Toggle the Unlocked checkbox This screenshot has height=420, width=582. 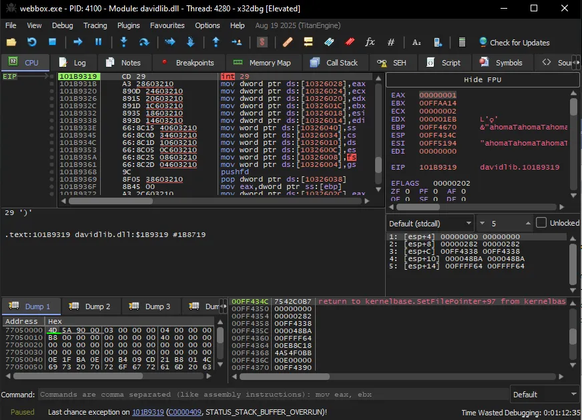point(541,223)
